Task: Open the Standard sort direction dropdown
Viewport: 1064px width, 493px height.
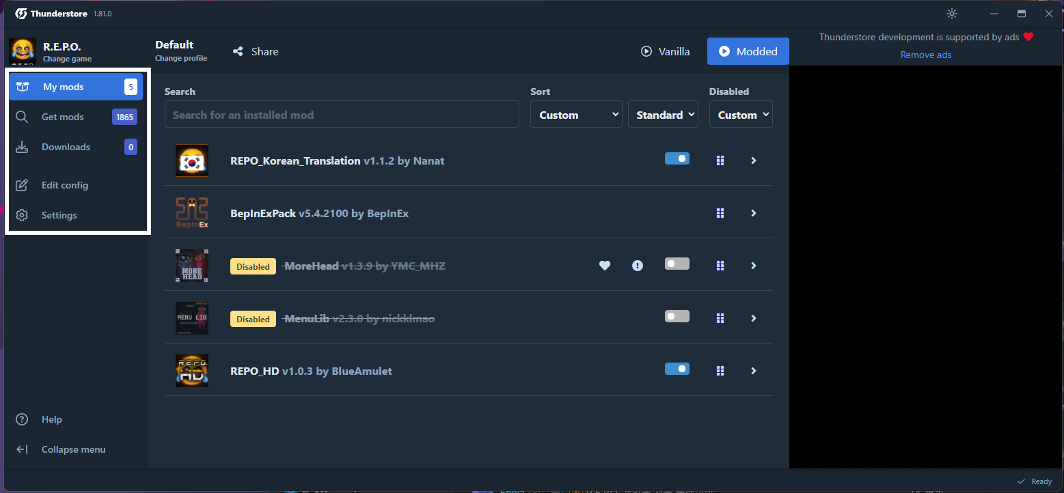Action: coord(663,115)
